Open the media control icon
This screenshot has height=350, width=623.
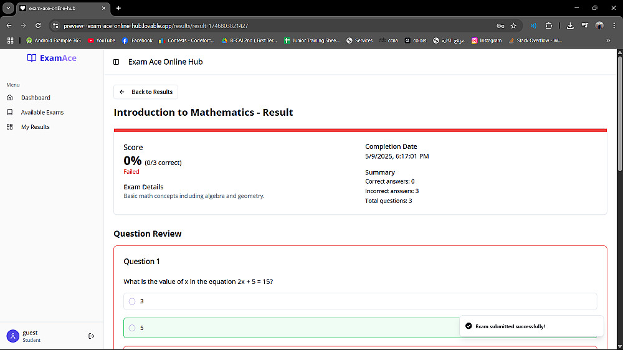pos(585,26)
